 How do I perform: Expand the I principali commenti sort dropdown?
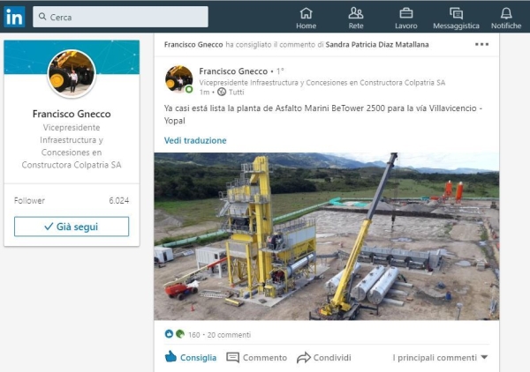[x=440, y=358]
